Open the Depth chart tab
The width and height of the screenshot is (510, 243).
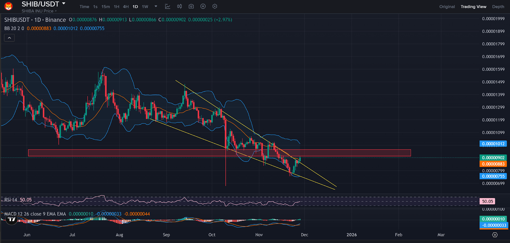(x=498, y=7)
